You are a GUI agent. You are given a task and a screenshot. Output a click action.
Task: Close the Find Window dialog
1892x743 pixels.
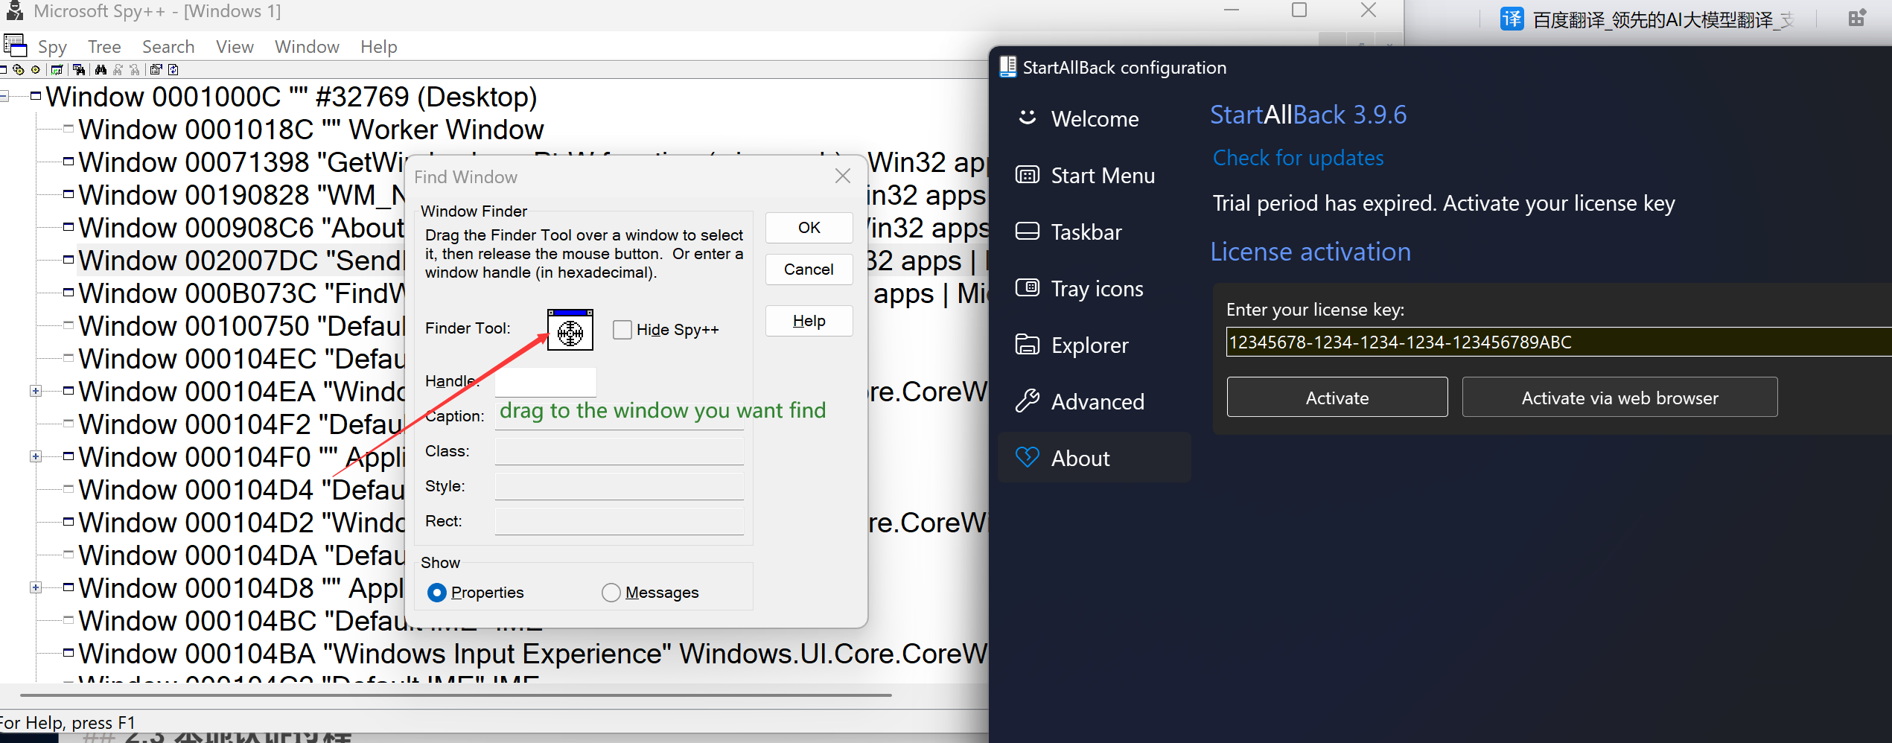pyautogui.click(x=843, y=176)
